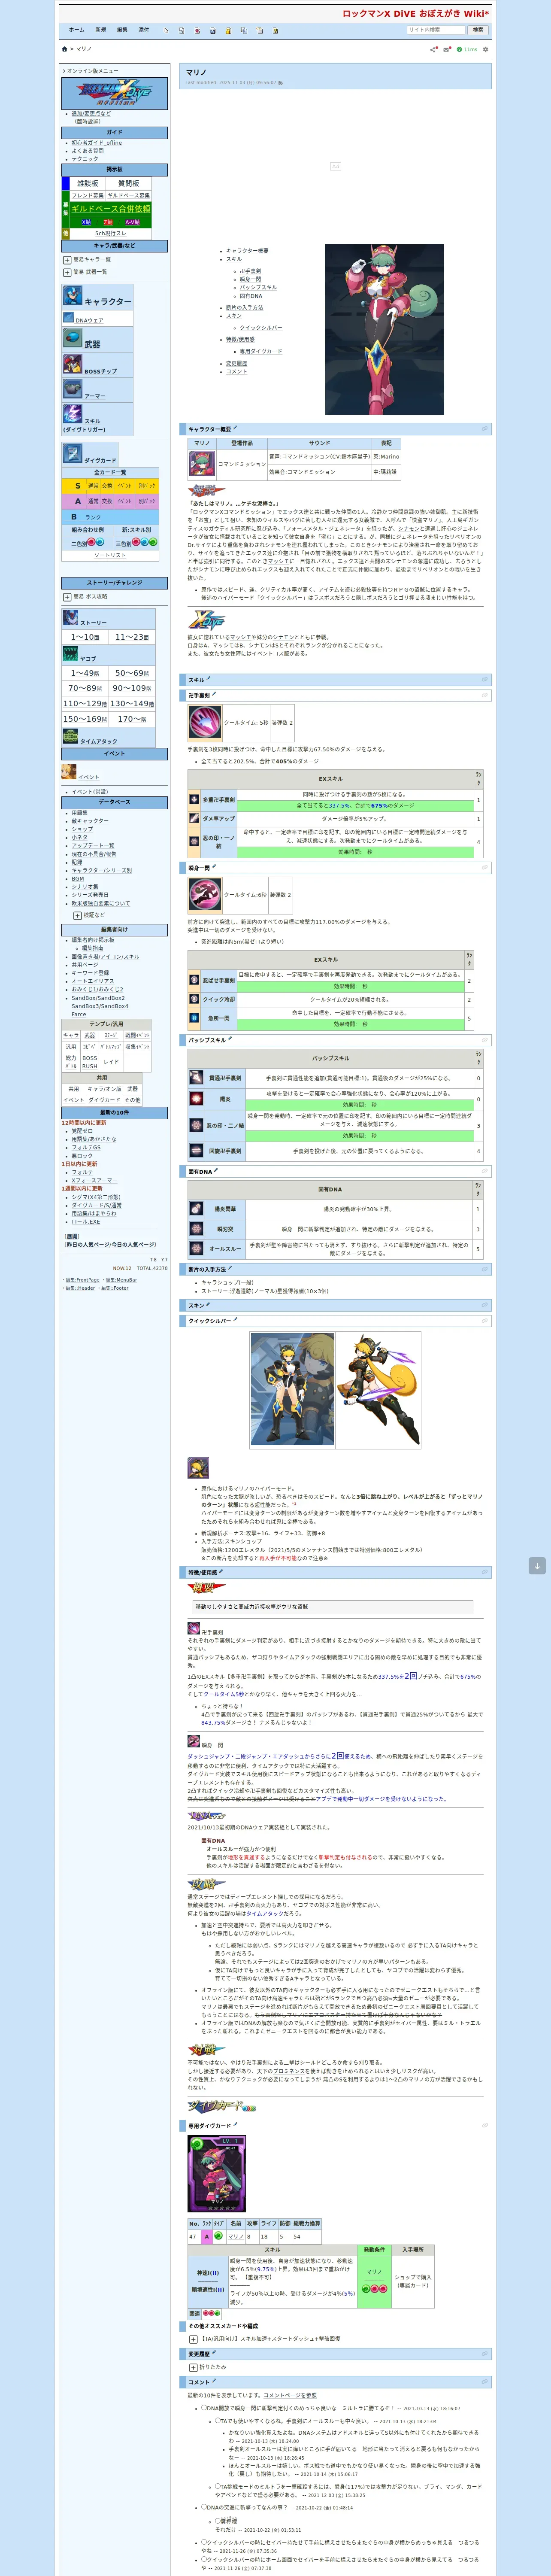Open the アーマー icon link
Screen dimensions: 551x2576
pyautogui.click(x=72, y=390)
